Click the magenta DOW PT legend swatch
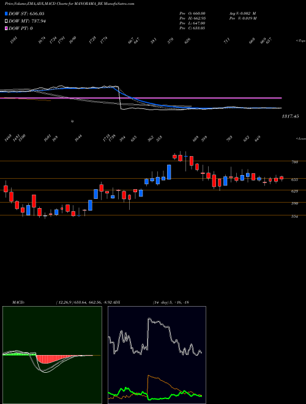The height and width of the screenshot is (404, 306). (6, 28)
